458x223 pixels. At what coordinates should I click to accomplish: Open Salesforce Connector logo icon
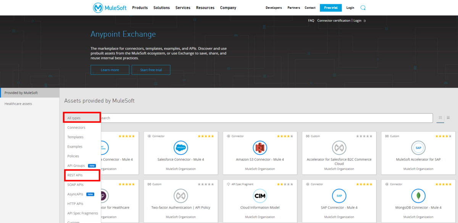(x=181, y=148)
